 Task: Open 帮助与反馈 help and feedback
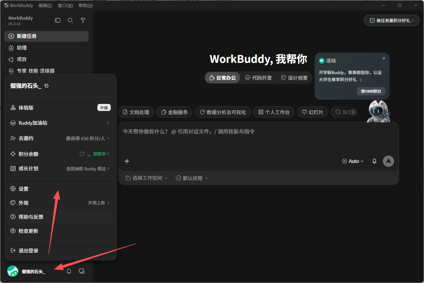pos(60,217)
